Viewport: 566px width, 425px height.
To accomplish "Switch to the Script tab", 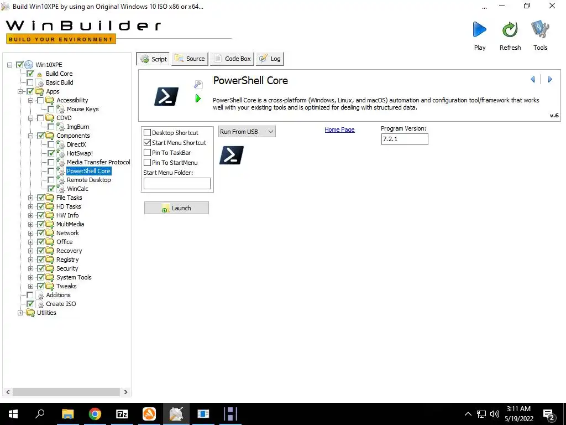I will (x=153, y=59).
